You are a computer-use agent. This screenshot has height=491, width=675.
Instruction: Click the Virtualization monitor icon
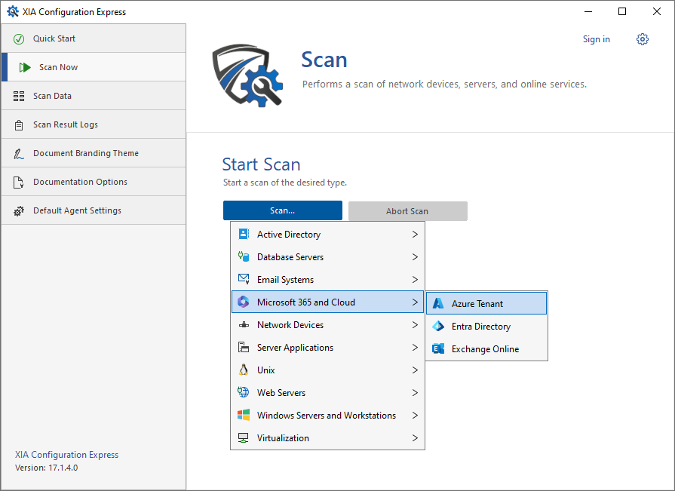(x=244, y=438)
